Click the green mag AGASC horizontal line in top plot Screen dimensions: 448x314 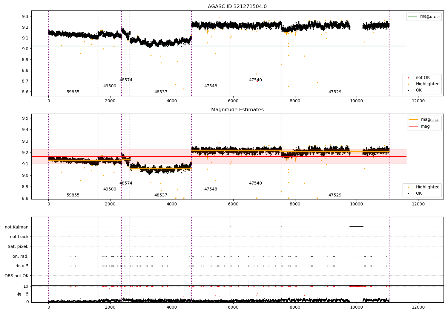tap(219, 46)
